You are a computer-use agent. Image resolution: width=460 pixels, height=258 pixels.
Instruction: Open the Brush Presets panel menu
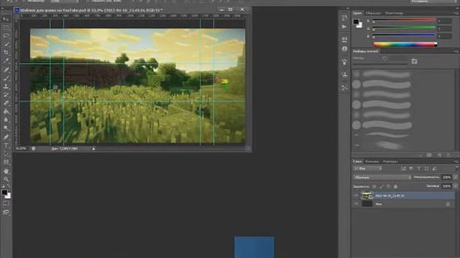[x=456, y=51]
